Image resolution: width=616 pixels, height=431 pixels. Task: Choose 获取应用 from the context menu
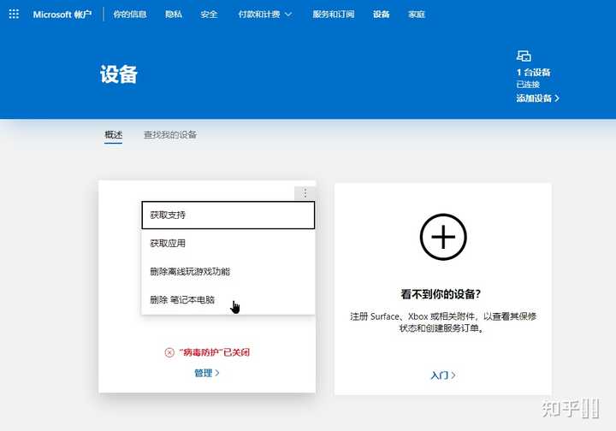pyautogui.click(x=228, y=244)
